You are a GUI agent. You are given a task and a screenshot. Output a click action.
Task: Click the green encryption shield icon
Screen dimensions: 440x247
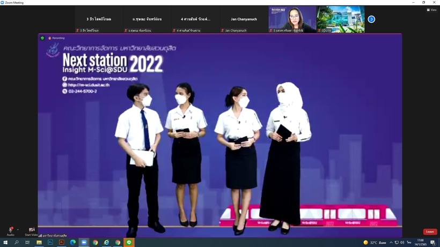pos(42,38)
